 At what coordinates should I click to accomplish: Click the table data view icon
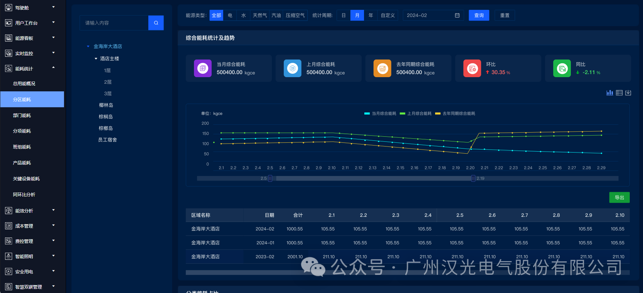[x=619, y=93]
